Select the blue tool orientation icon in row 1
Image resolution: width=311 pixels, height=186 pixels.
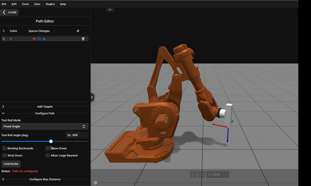coord(44,39)
